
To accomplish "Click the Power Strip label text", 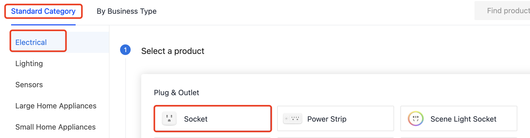I will click(327, 119).
